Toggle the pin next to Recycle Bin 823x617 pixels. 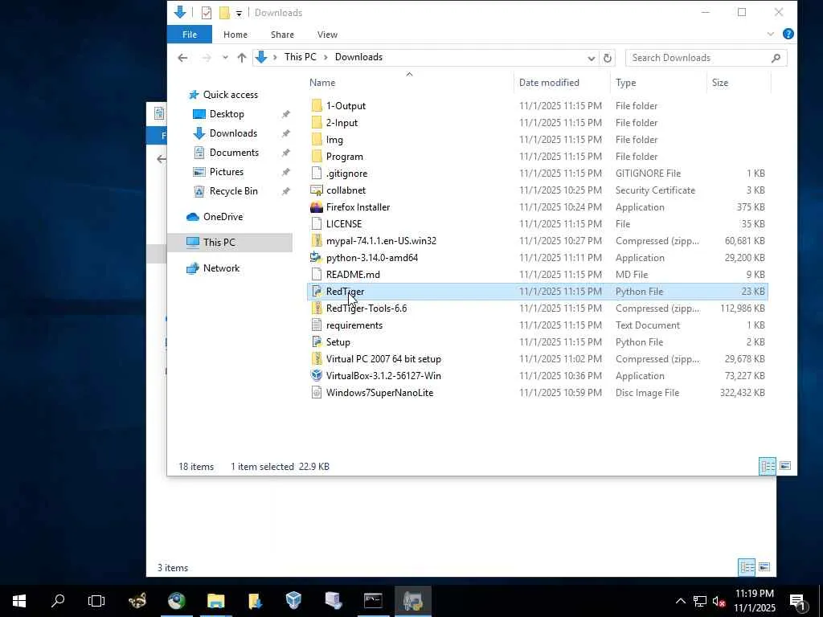(285, 191)
